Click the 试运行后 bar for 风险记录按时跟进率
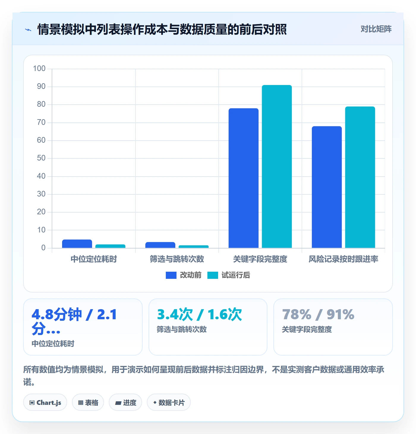The width and height of the screenshot is (416, 434). [x=360, y=177]
